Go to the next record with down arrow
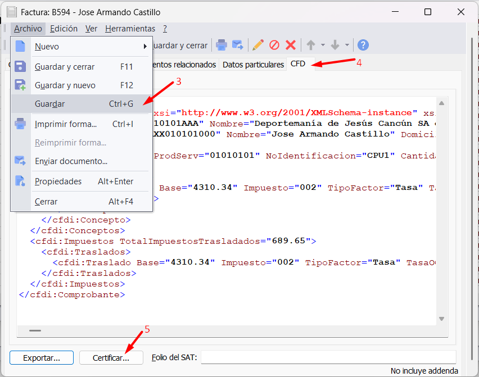The image size is (479, 377). click(x=335, y=46)
